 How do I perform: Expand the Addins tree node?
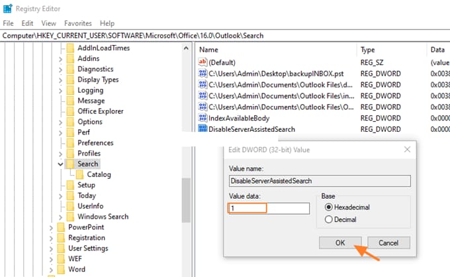click(x=60, y=59)
